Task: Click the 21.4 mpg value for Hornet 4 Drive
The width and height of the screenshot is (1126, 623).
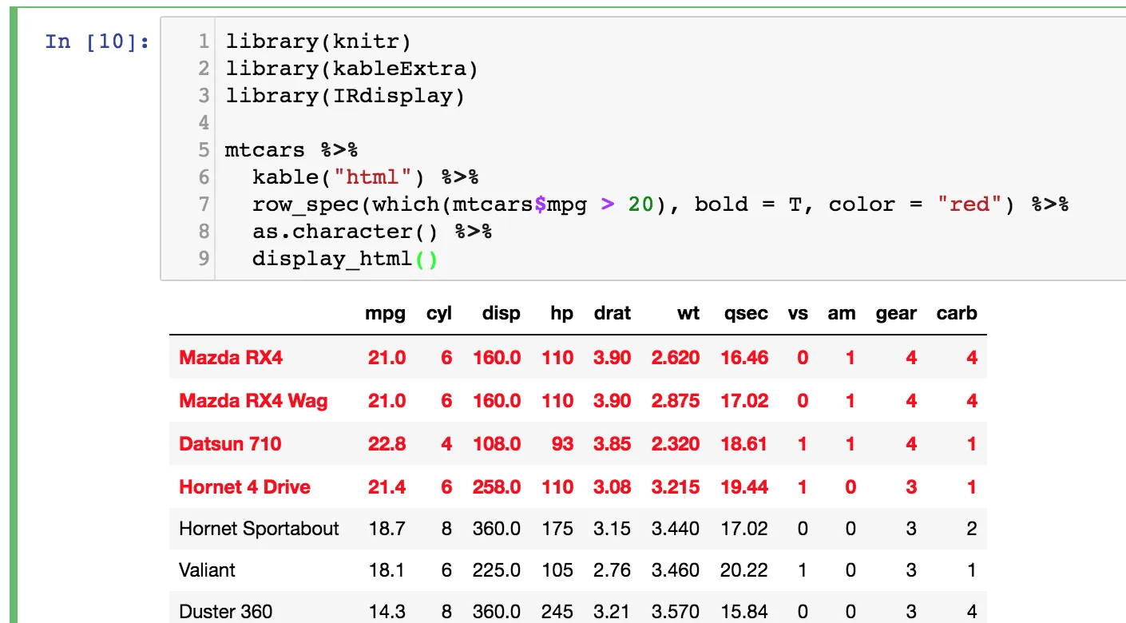Action: coord(387,487)
